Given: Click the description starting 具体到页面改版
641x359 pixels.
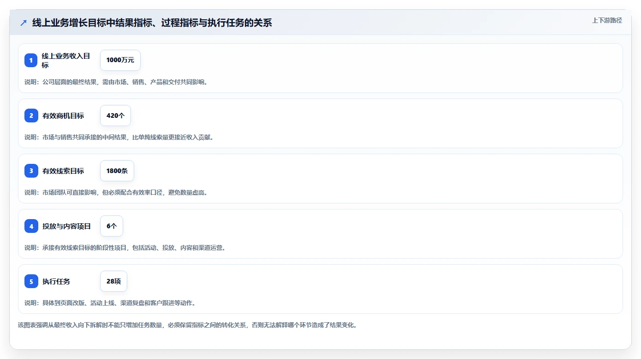Looking at the screenshot, I should [x=110, y=303].
